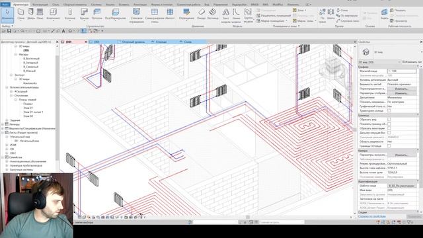Expand the Семейства node in project browser
The height and width of the screenshot is (238, 423).
(x=3, y=157)
